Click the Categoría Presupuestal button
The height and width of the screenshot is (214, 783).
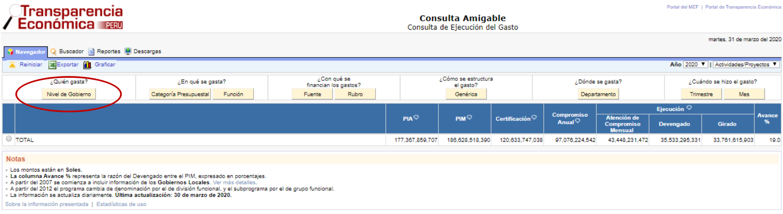tap(180, 94)
